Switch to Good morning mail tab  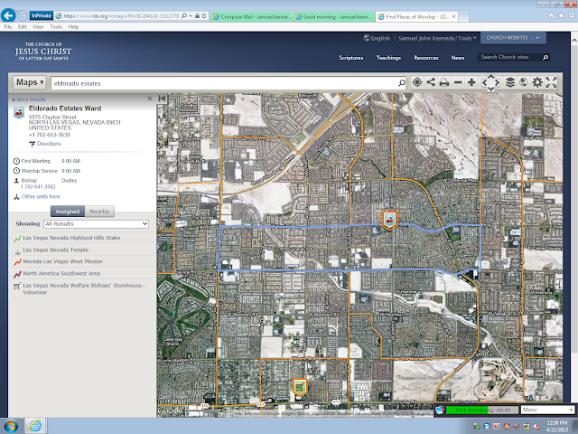[334, 16]
